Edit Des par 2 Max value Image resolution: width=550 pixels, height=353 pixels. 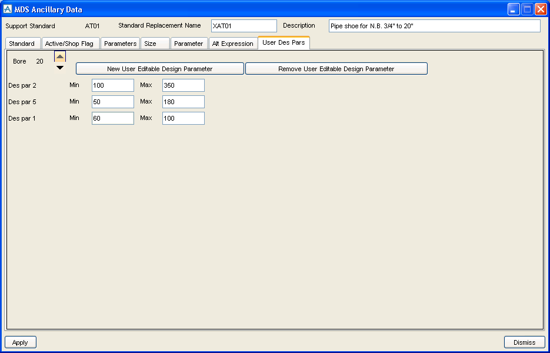tap(184, 85)
